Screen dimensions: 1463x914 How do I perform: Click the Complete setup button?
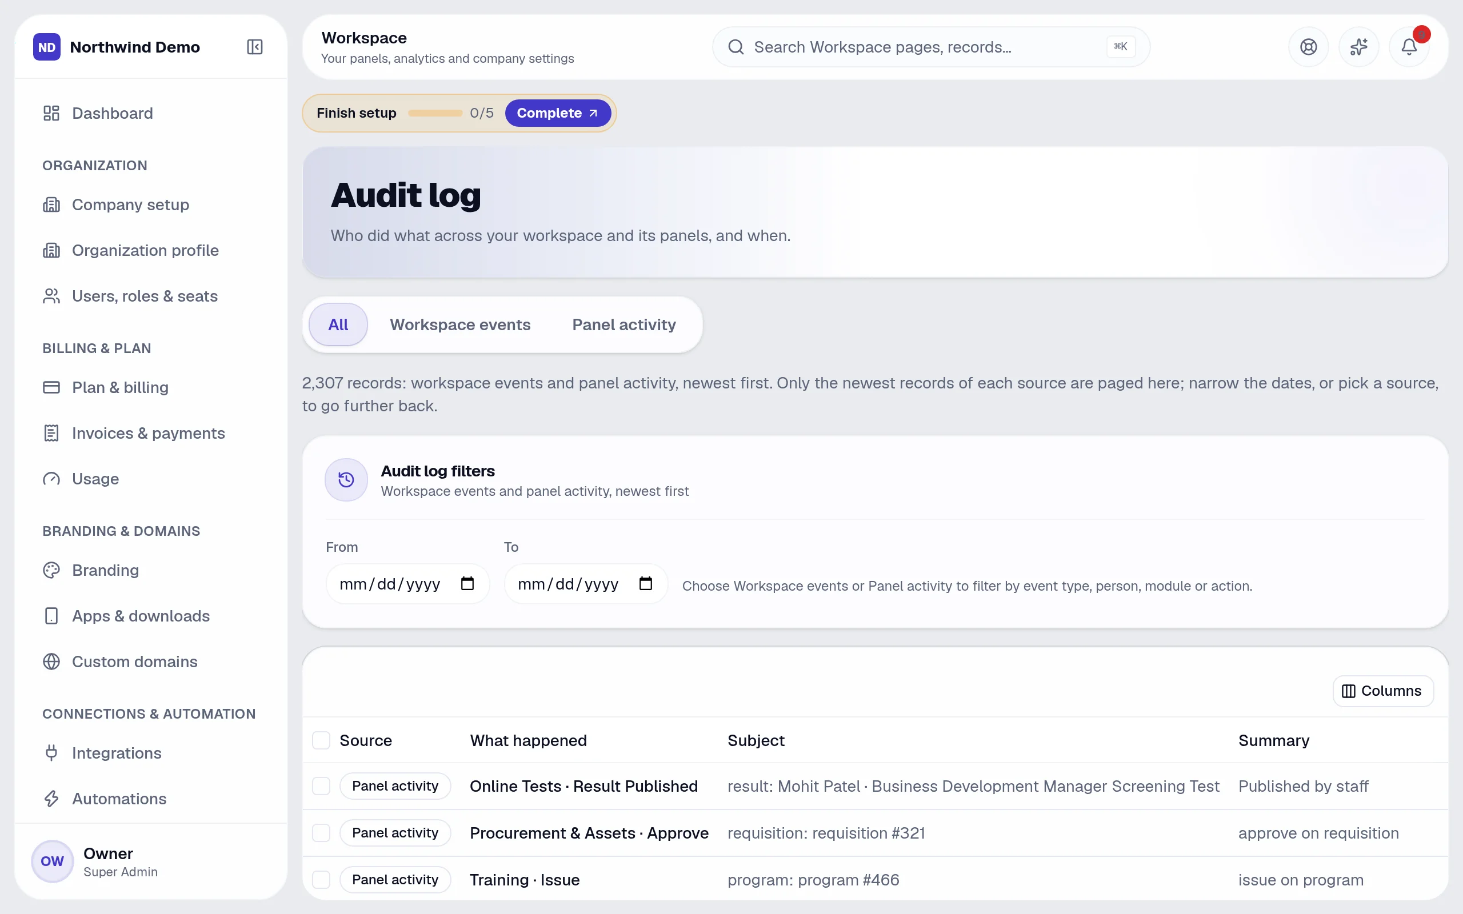tap(557, 113)
